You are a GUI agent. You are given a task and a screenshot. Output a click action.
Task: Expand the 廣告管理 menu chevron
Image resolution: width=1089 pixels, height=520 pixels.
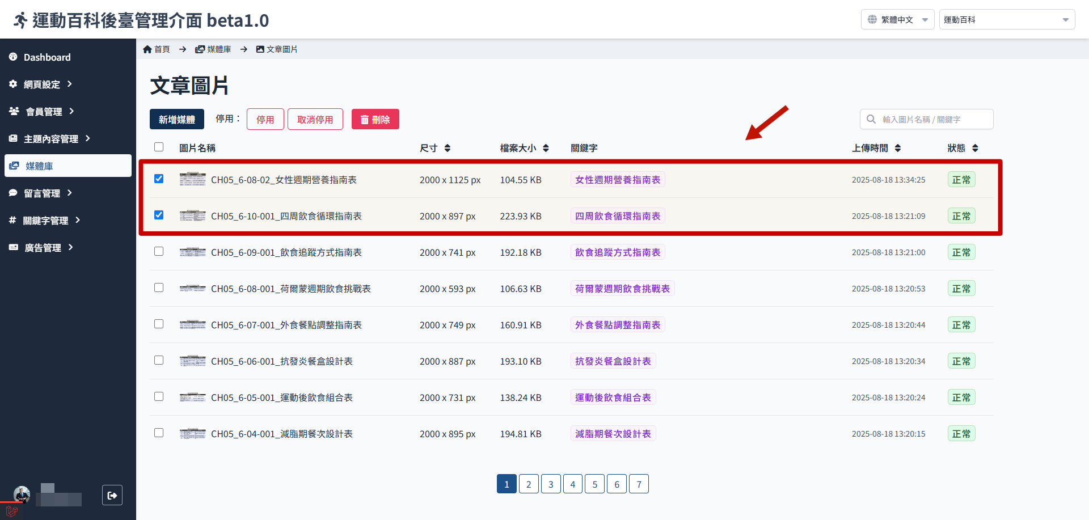click(x=71, y=247)
